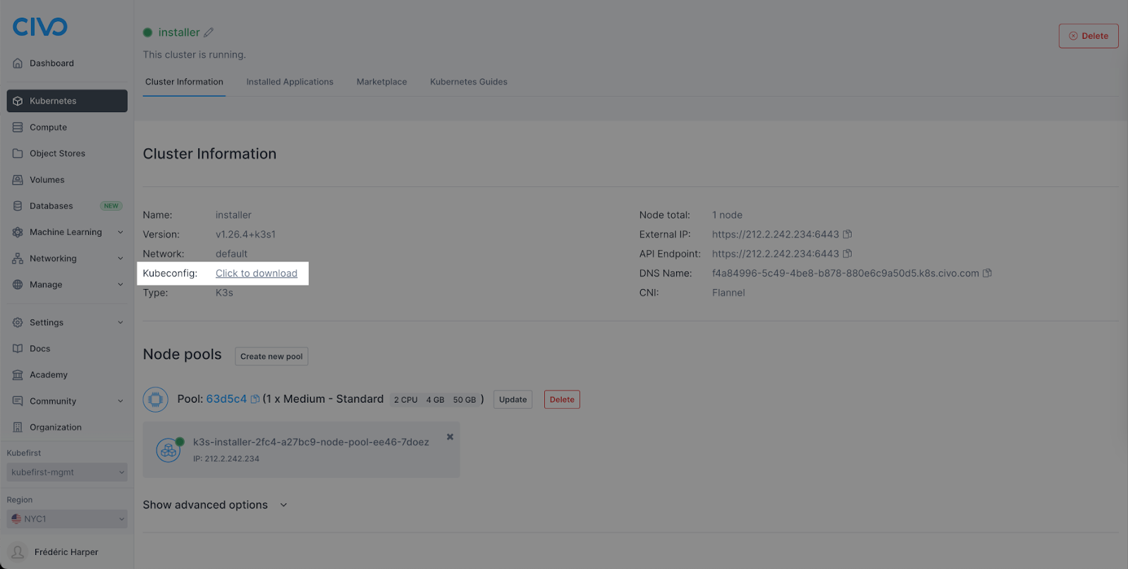Expand the Networking submenu chevron

pos(121,259)
